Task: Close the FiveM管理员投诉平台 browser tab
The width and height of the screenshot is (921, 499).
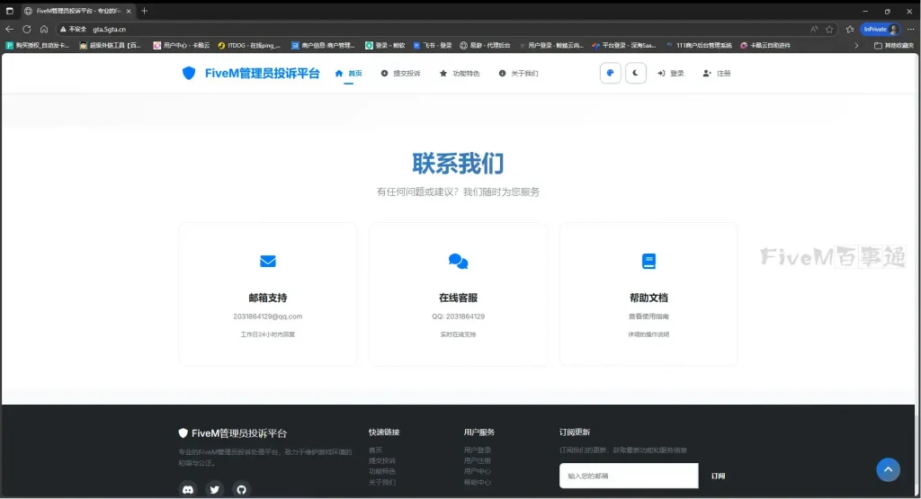Action: [x=129, y=11]
